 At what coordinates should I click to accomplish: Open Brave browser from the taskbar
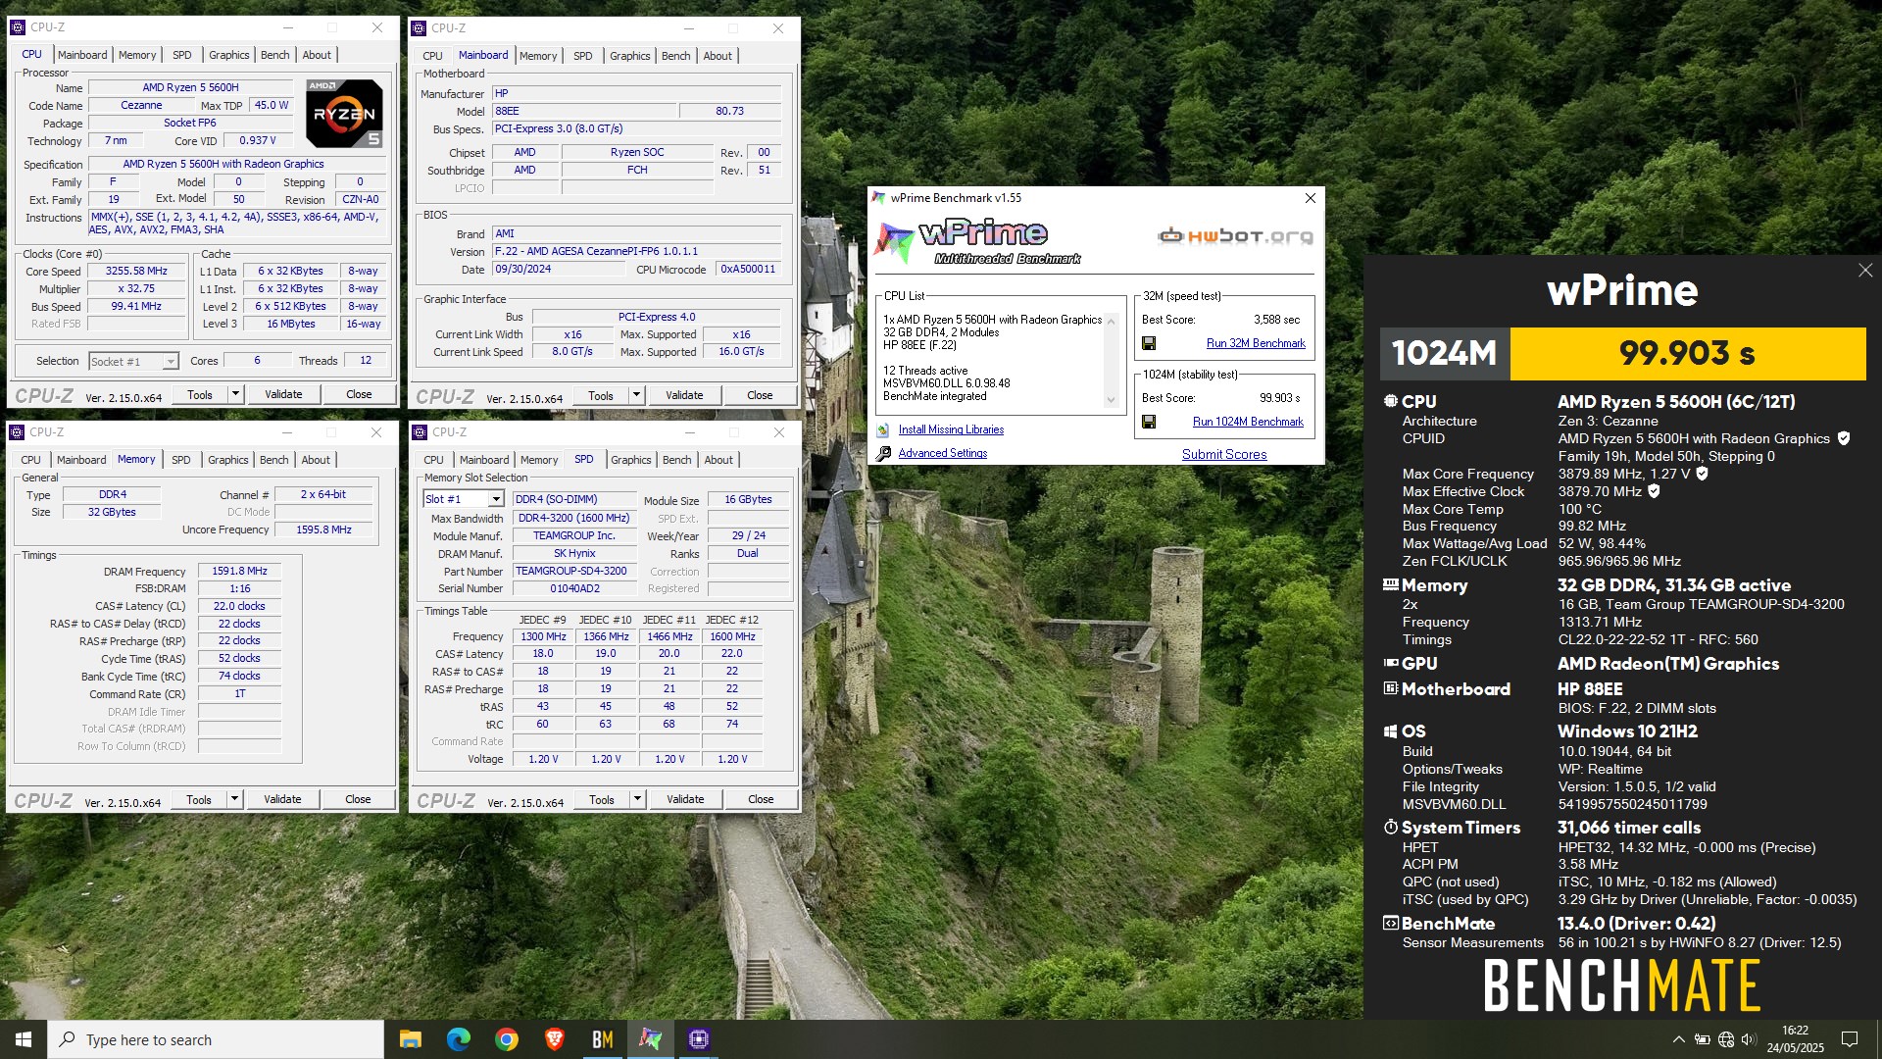(x=555, y=1039)
